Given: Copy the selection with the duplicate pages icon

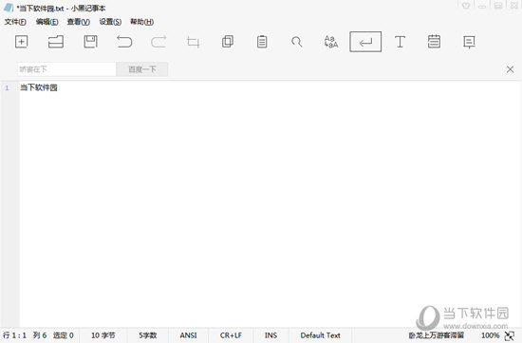Looking at the screenshot, I should (x=228, y=42).
